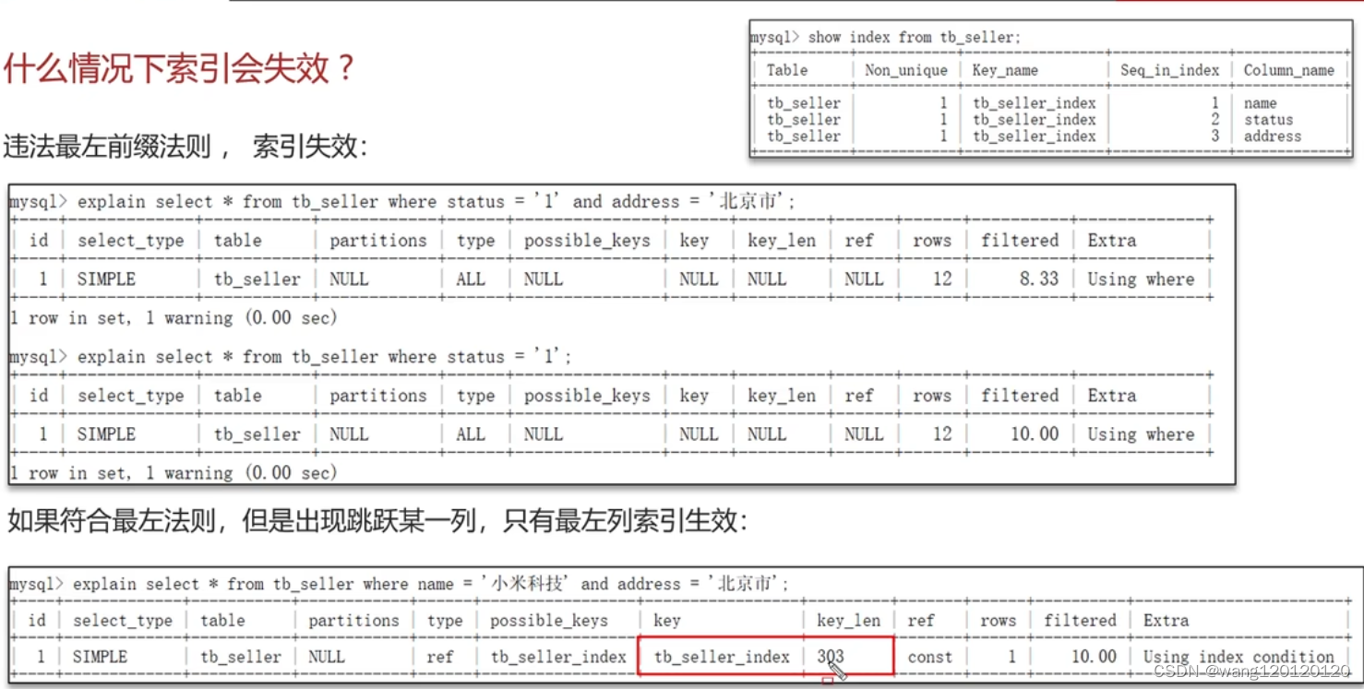Select the Extra value Using index condition

[x=1238, y=657]
